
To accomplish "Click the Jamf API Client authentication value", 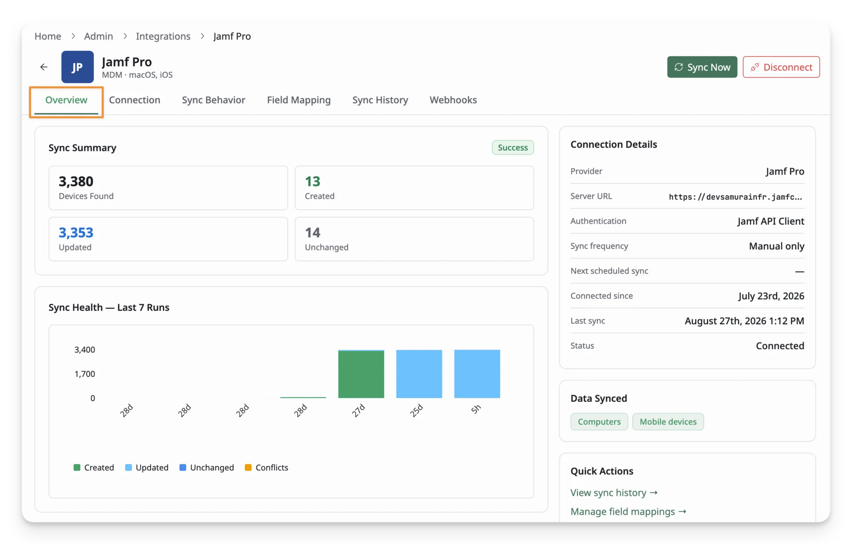I will (x=771, y=221).
